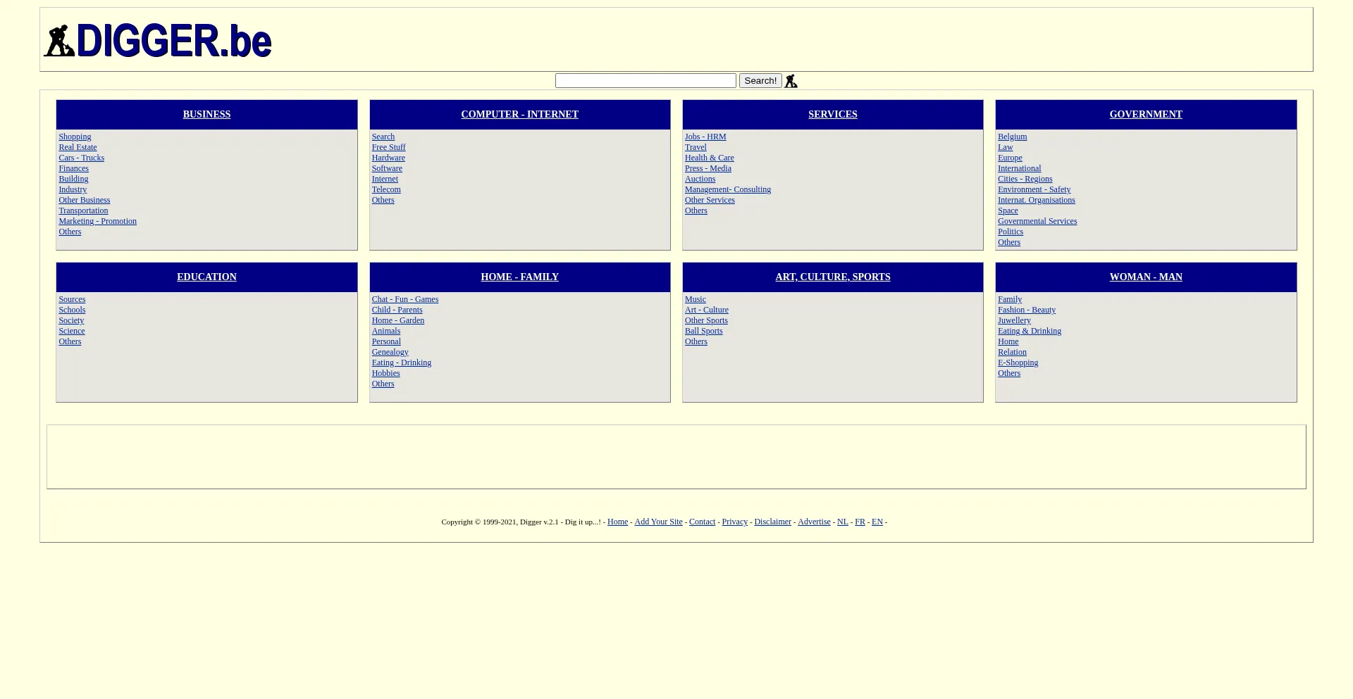Open the E-Shopping link
The width and height of the screenshot is (1353, 699).
(x=1018, y=363)
